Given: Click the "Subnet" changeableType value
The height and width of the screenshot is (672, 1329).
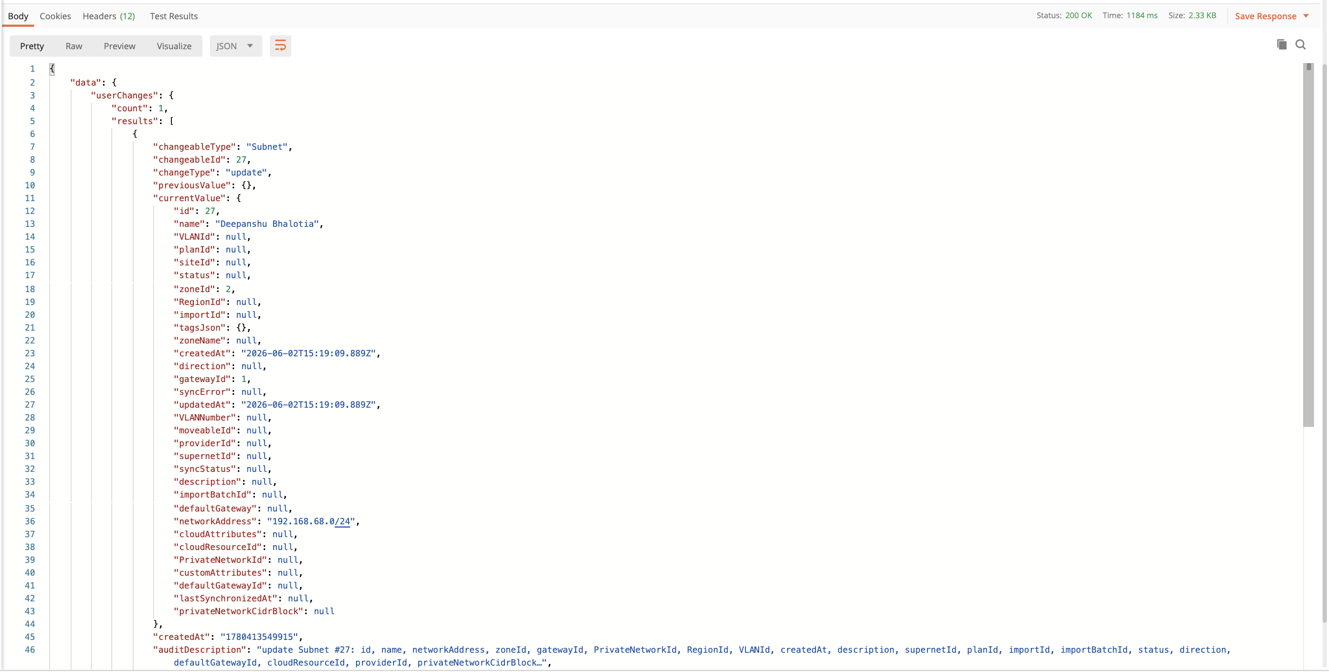Looking at the screenshot, I should pyautogui.click(x=267, y=147).
